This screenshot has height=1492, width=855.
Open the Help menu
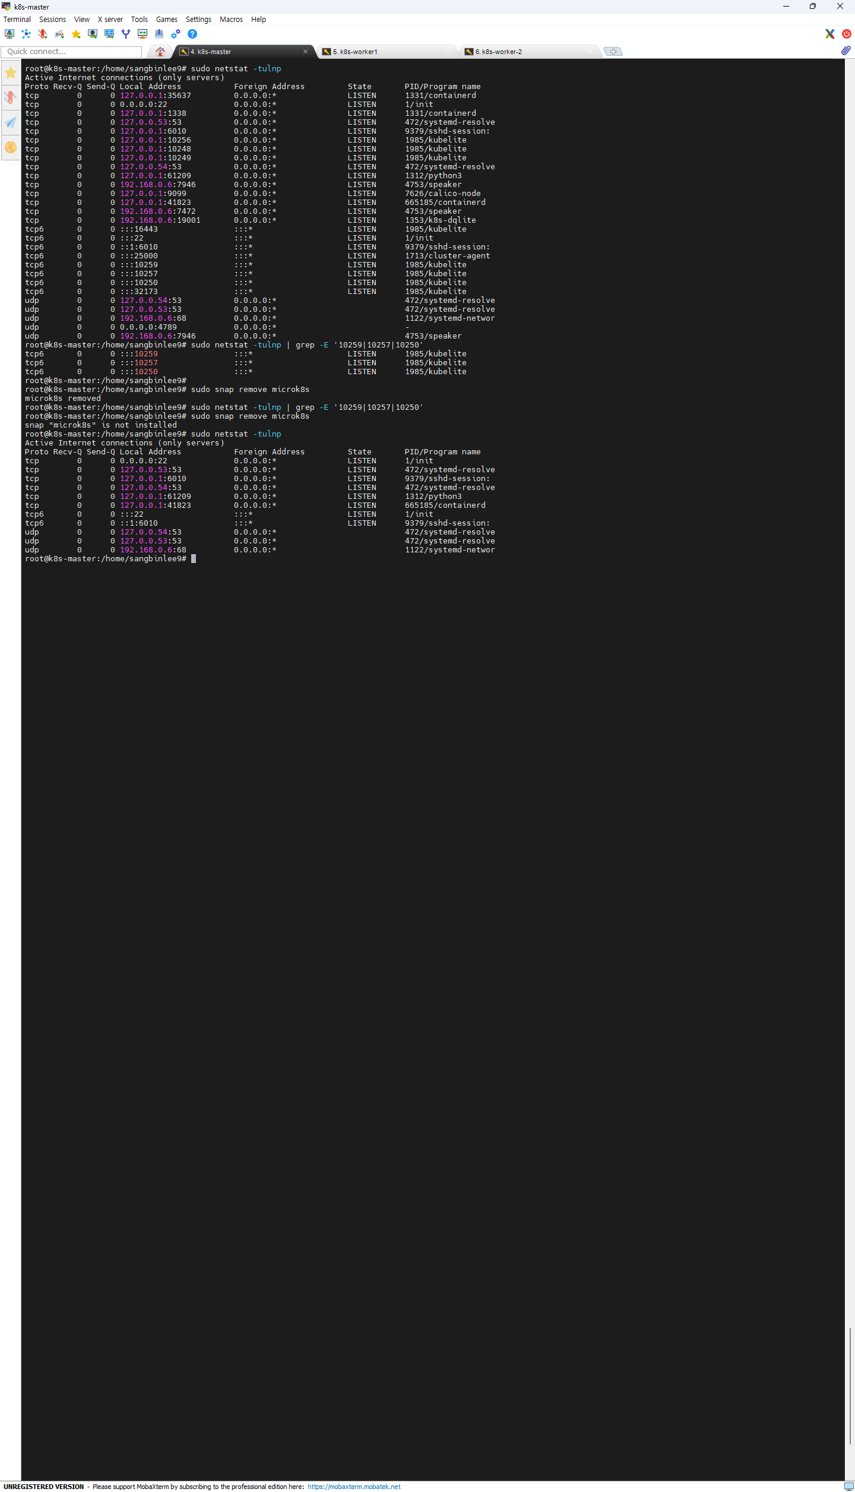[x=258, y=20]
